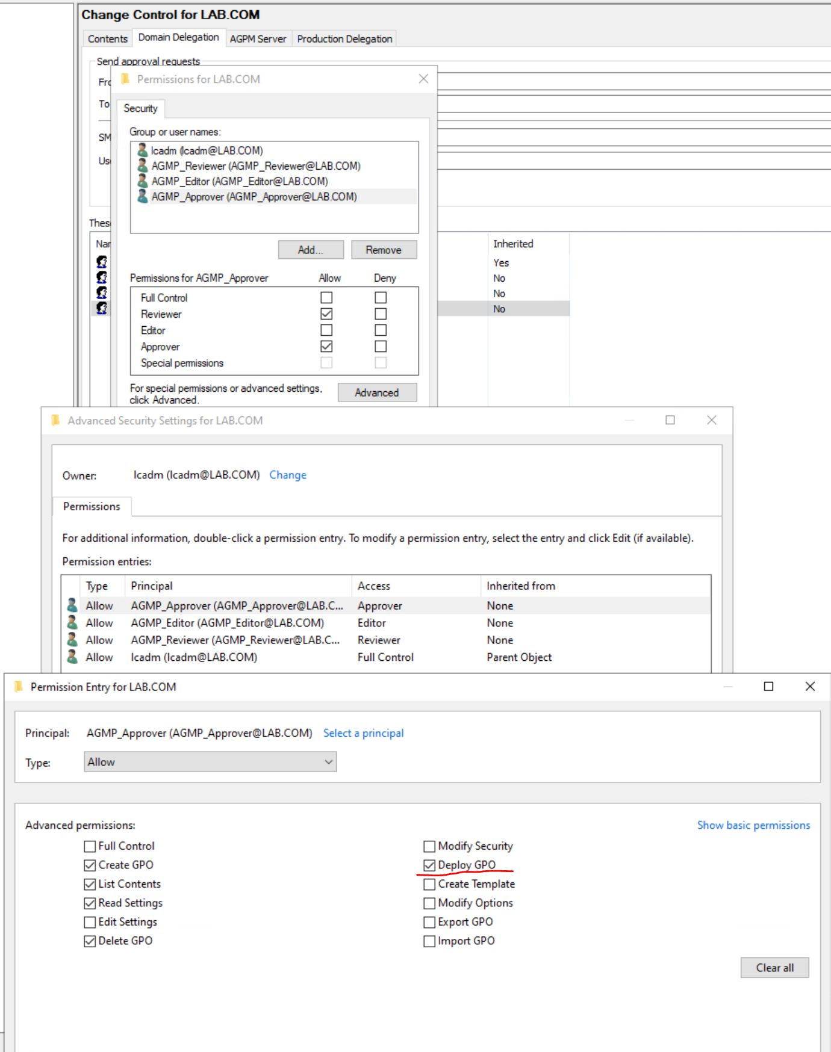Click principal icon of AGMP_Editor permission entry

pyautogui.click(x=72, y=622)
